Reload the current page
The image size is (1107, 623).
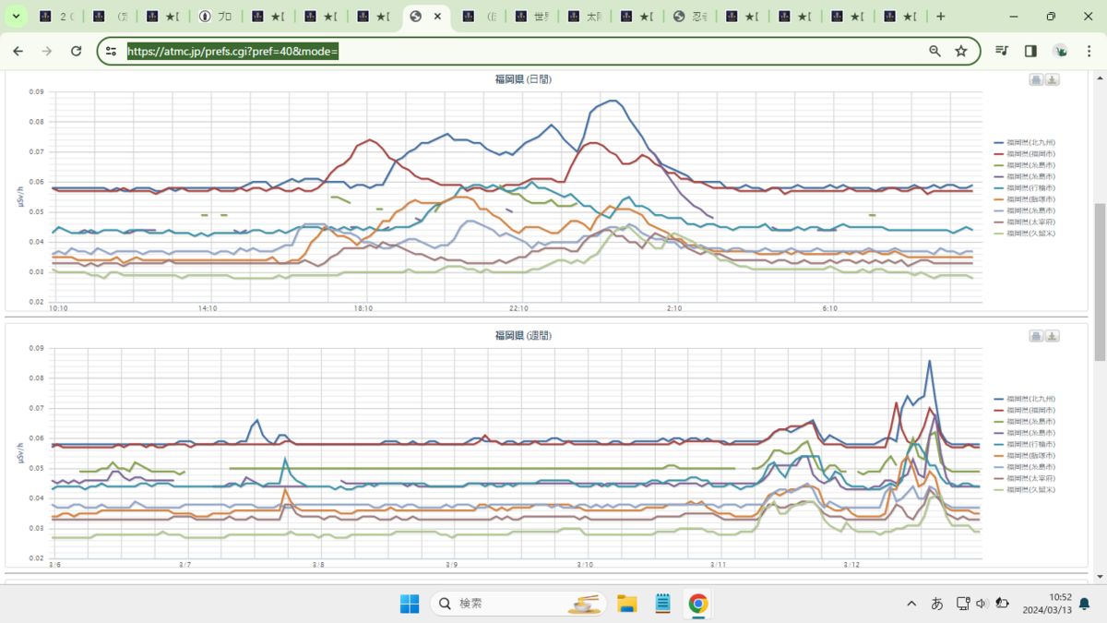[77, 52]
